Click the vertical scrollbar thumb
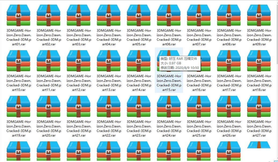Screen dimensions: 278x162 tap(277, 35)
